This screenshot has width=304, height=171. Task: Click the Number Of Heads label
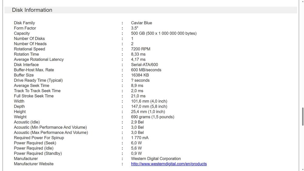[x=30, y=44]
